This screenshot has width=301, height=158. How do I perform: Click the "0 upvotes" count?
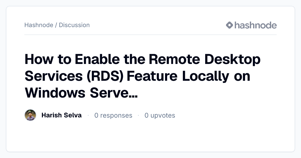(160, 115)
